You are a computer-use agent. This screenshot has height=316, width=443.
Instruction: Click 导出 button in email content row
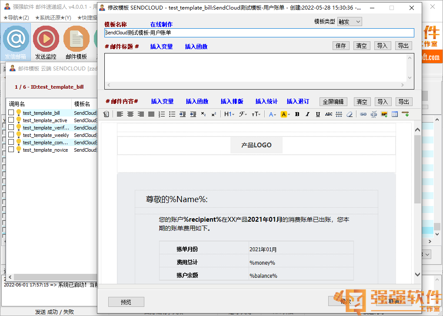(404, 102)
